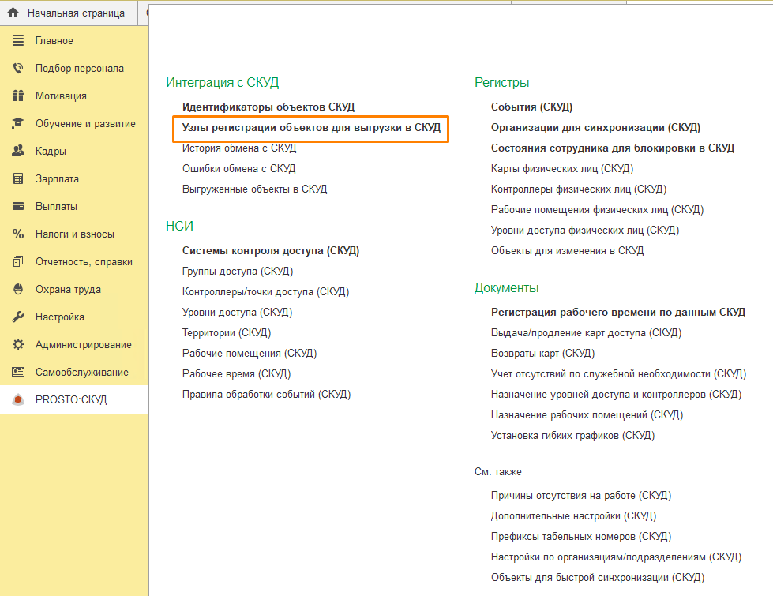Click the Налоги и взносы percent icon
This screenshot has width=773, height=596.
click(18, 234)
